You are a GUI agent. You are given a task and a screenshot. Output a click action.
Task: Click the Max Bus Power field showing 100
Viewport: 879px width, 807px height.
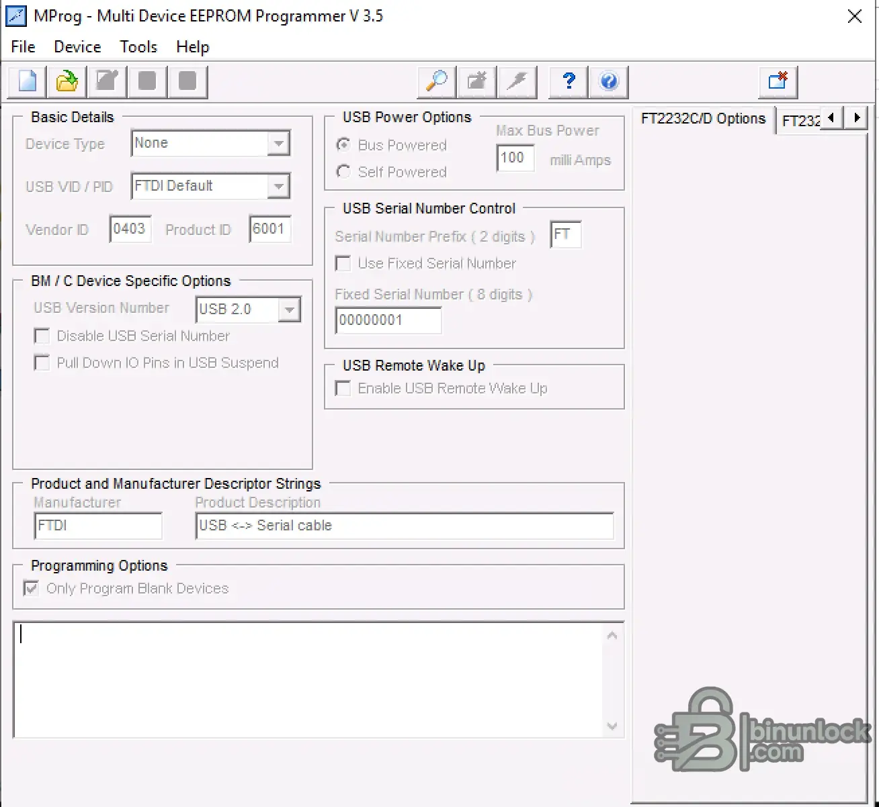[515, 158]
